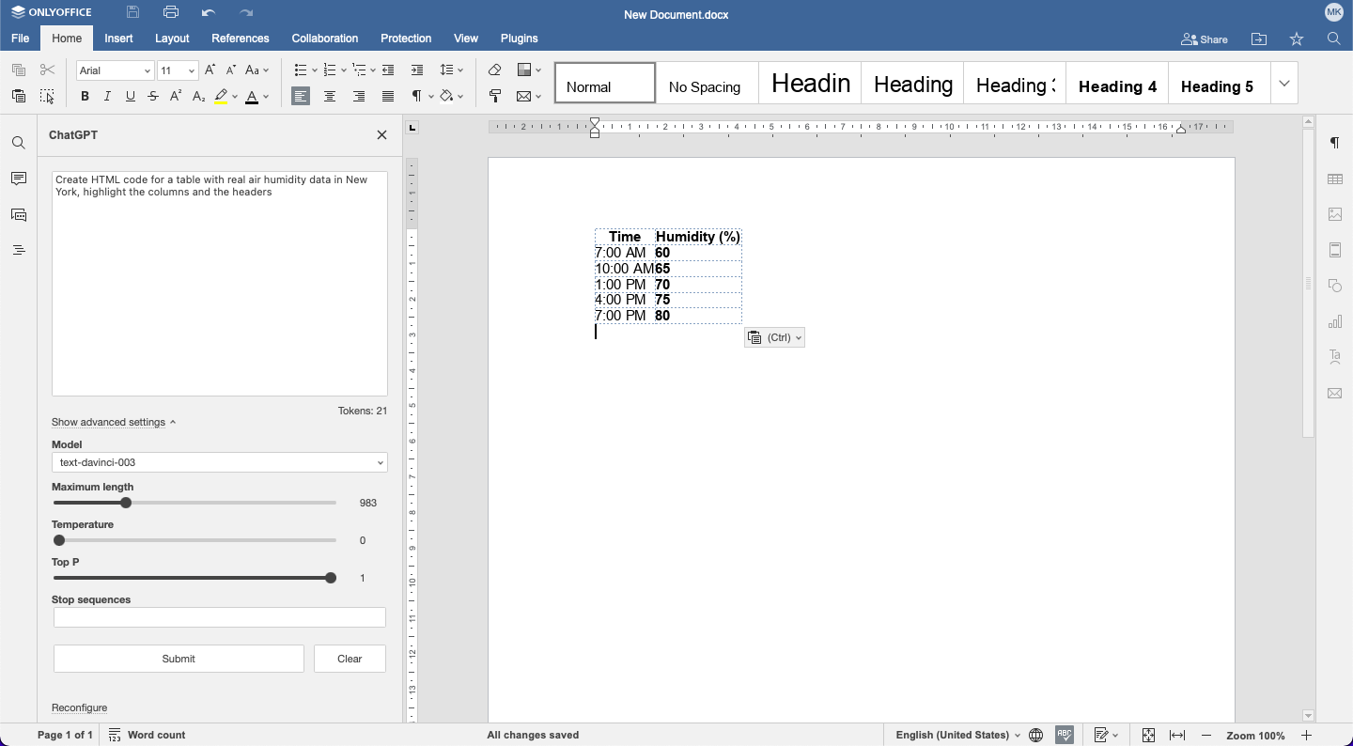Open the Collaboration menu
The height and width of the screenshot is (746, 1353).
324,39
